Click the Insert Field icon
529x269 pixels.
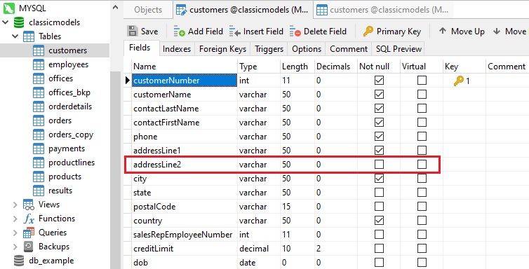click(x=235, y=32)
